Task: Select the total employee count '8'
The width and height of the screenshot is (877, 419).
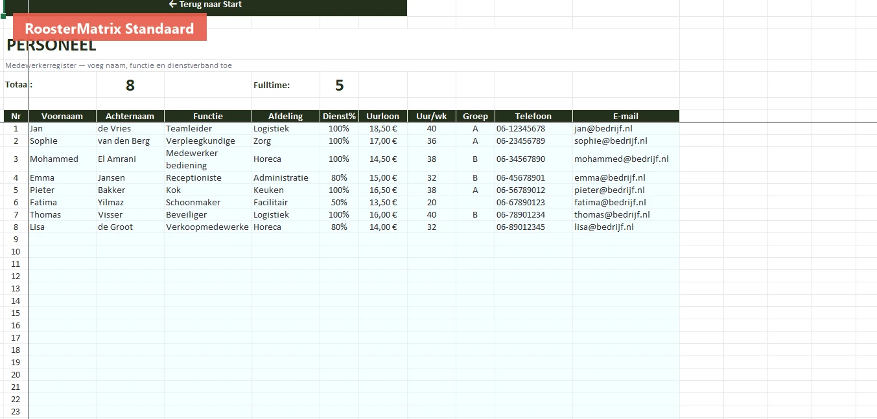Action: (x=130, y=85)
